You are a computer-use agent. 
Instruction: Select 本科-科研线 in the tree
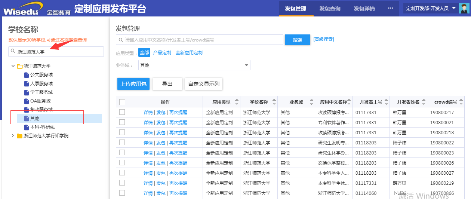tap(43, 127)
